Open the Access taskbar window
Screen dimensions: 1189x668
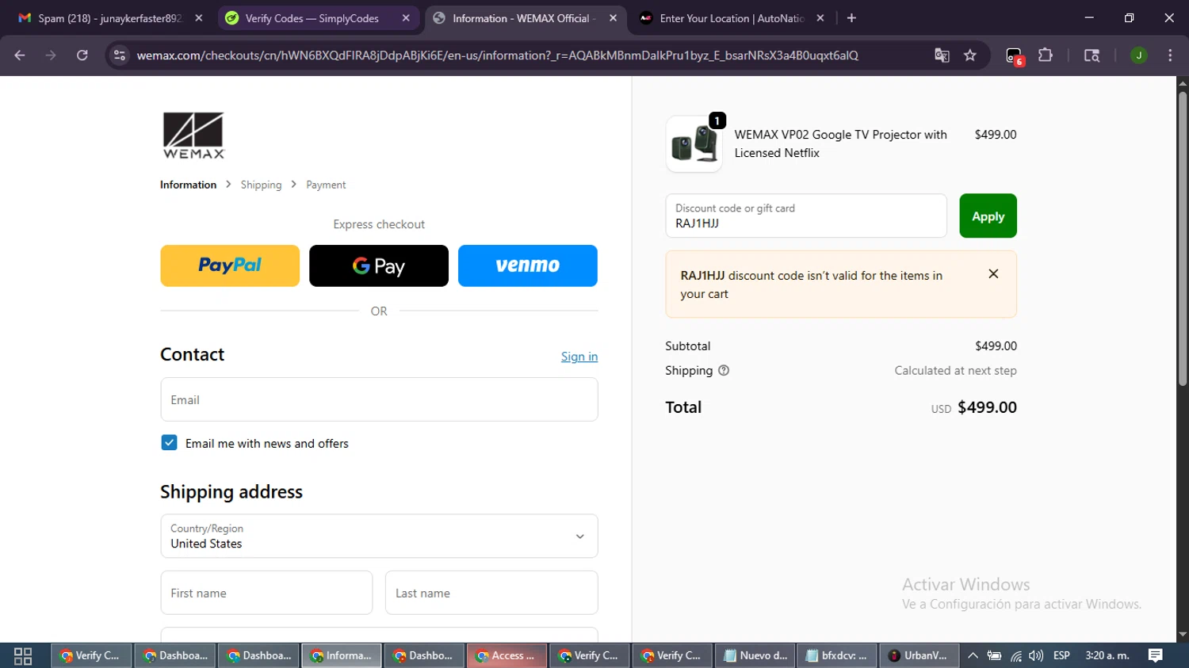tap(507, 655)
